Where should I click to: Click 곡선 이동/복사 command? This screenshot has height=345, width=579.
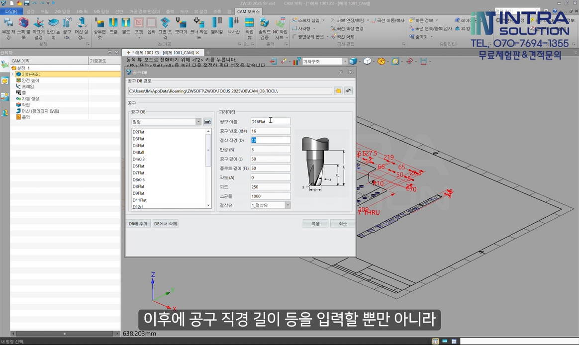(387, 20)
